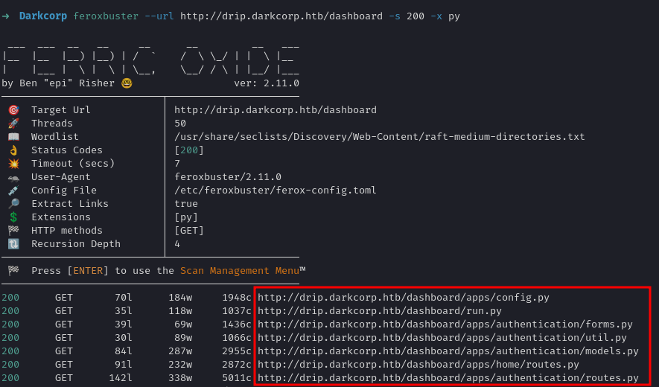659x387 pixels.
Task: Open the authentication/models.py result URL
Action: pyautogui.click(x=448, y=351)
